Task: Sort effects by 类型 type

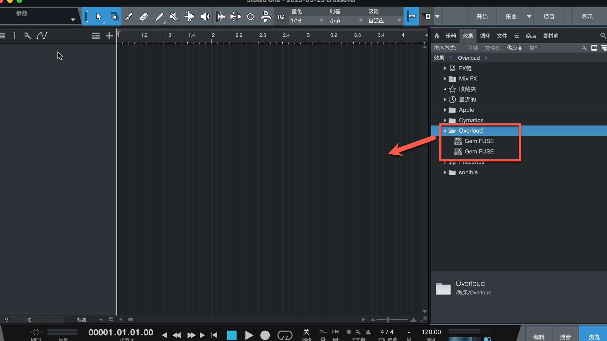Action: point(534,48)
